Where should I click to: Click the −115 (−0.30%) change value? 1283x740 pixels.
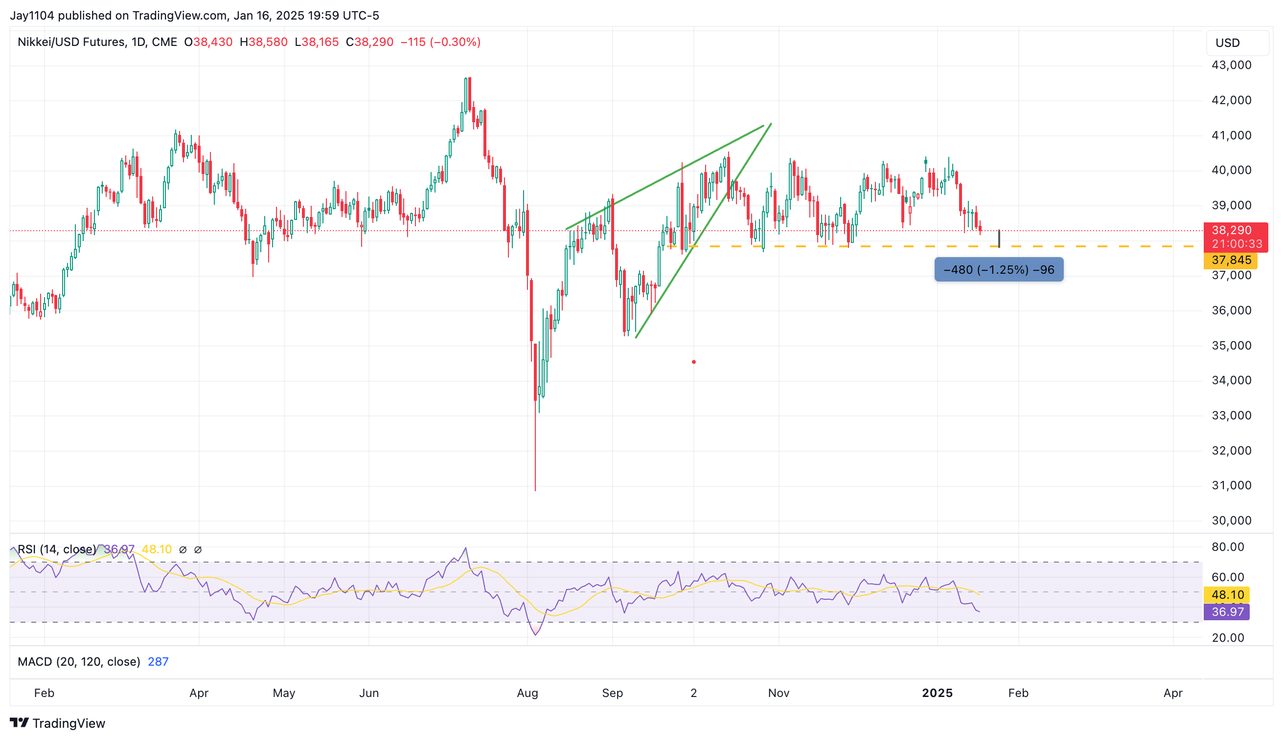[x=440, y=42]
